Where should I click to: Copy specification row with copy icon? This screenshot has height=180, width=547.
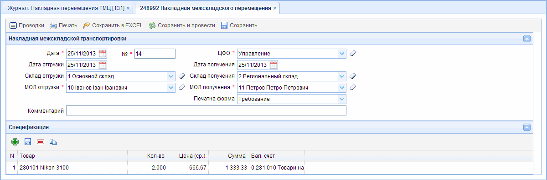pos(53,142)
